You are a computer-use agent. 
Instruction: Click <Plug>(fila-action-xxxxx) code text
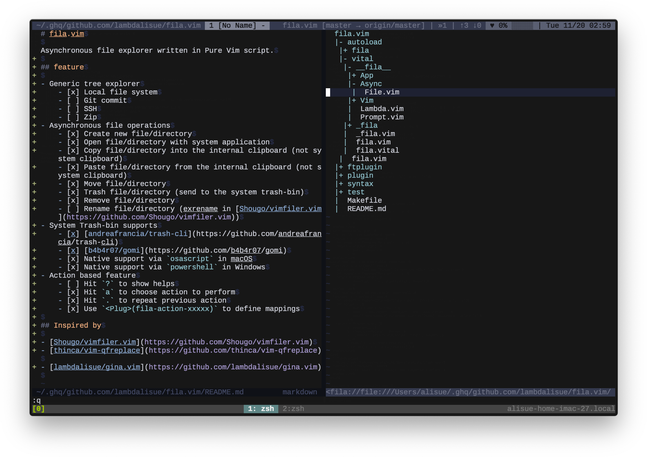tap(160, 309)
